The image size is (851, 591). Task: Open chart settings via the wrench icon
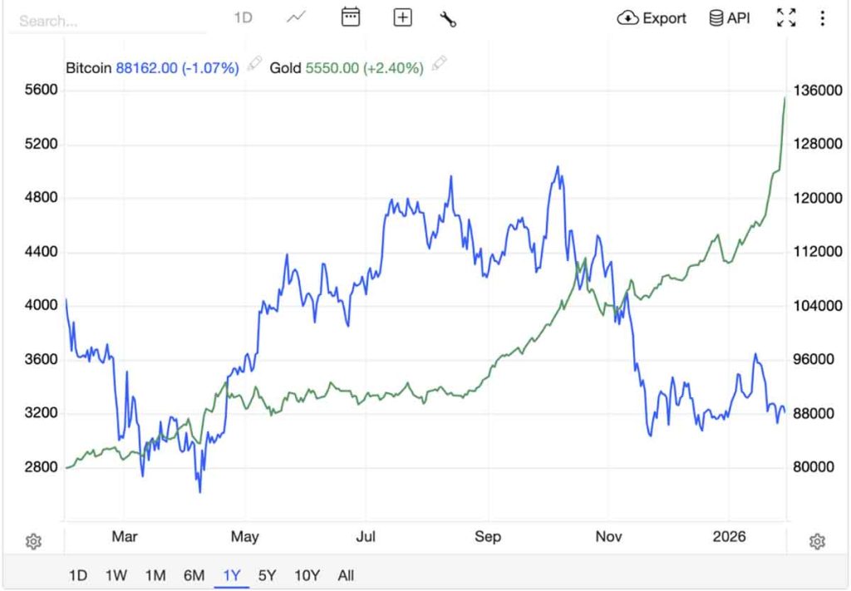pos(448,17)
